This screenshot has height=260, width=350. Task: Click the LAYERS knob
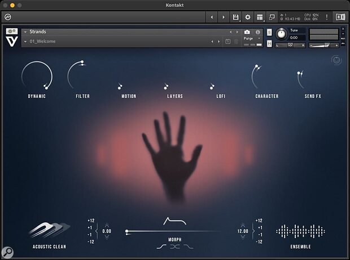click(166, 87)
